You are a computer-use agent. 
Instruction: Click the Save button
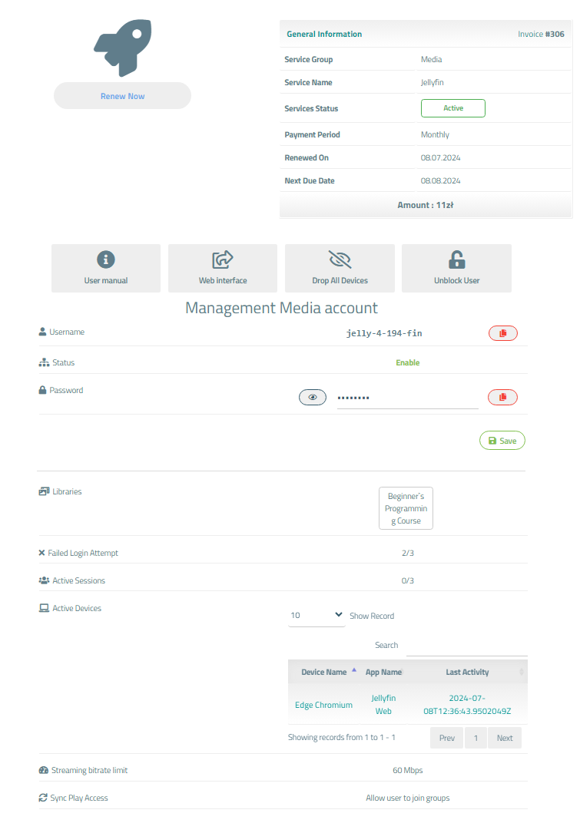[502, 441]
